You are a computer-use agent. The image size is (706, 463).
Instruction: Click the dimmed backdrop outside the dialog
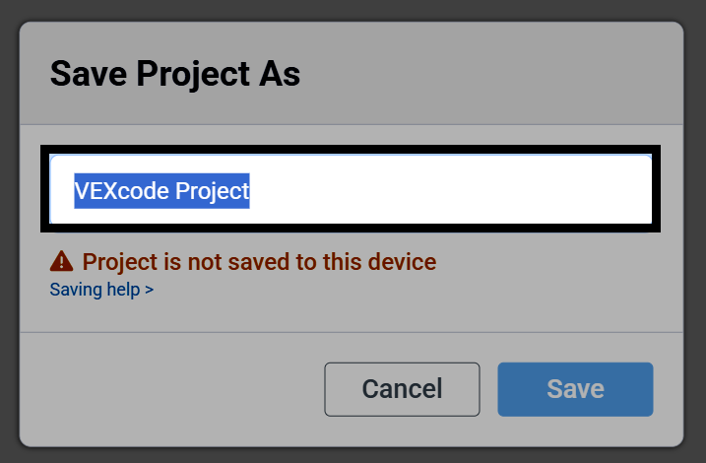(x=353, y=9)
